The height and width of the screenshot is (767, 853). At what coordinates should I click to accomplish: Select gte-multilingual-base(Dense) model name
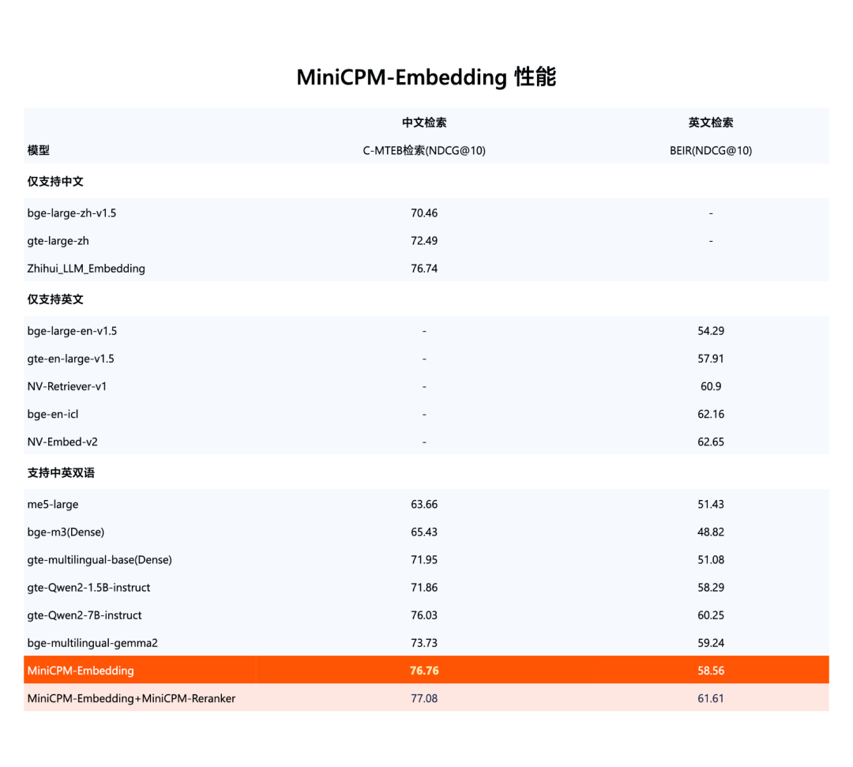click(x=100, y=560)
